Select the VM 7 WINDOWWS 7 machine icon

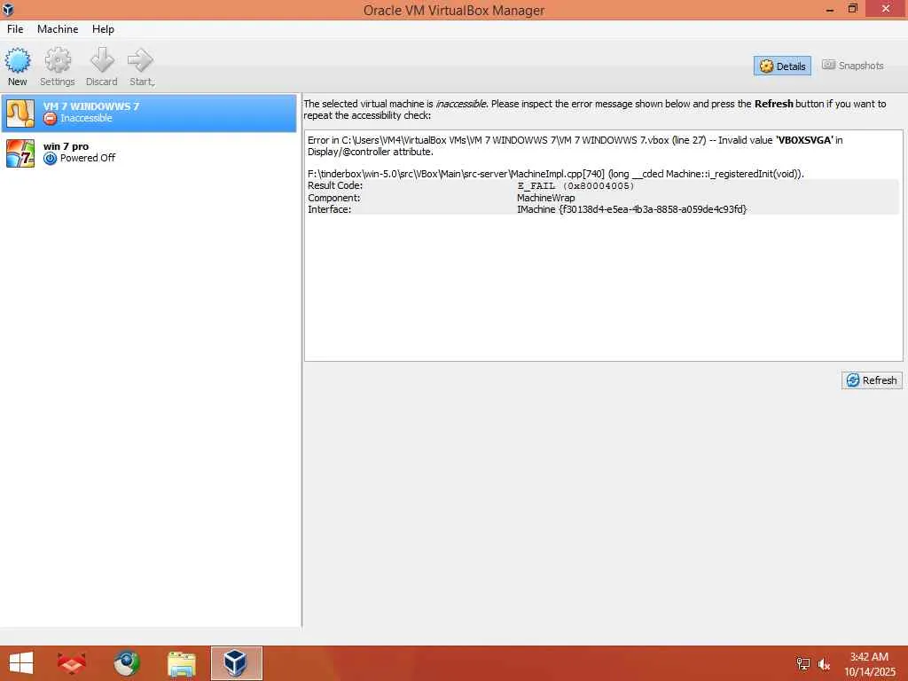[20, 113]
